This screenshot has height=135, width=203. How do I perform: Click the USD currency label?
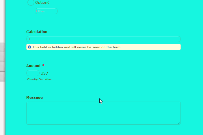click(44, 73)
